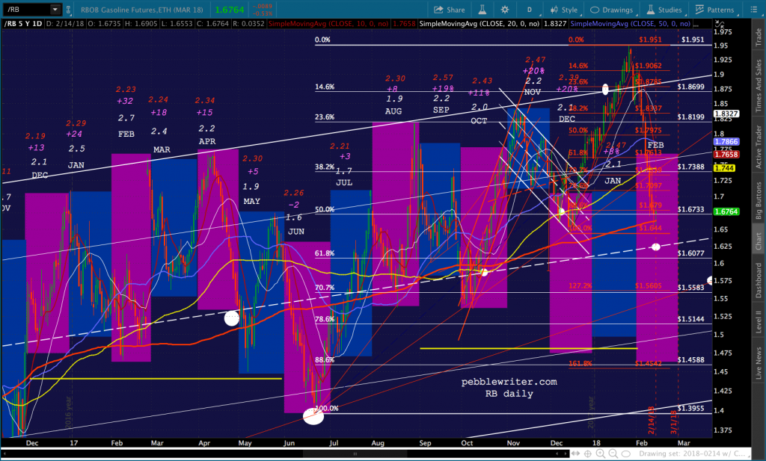Click the purple 1.7866 price bubble
766x461 pixels.
pyautogui.click(x=726, y=141)
